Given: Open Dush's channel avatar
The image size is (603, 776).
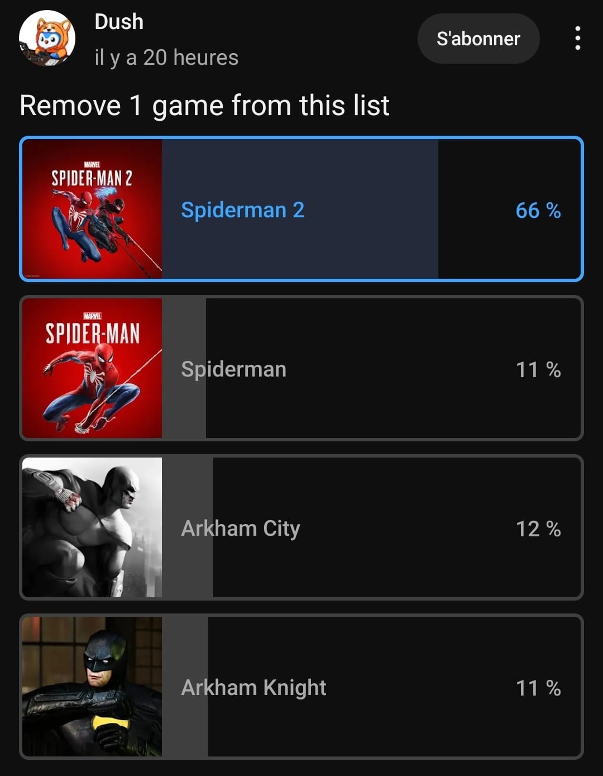Looking at the screenshot, I should click(x=47, y=38).
